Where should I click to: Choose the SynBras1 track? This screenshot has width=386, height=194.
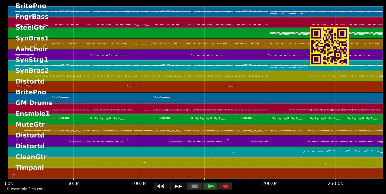[32, 38]
